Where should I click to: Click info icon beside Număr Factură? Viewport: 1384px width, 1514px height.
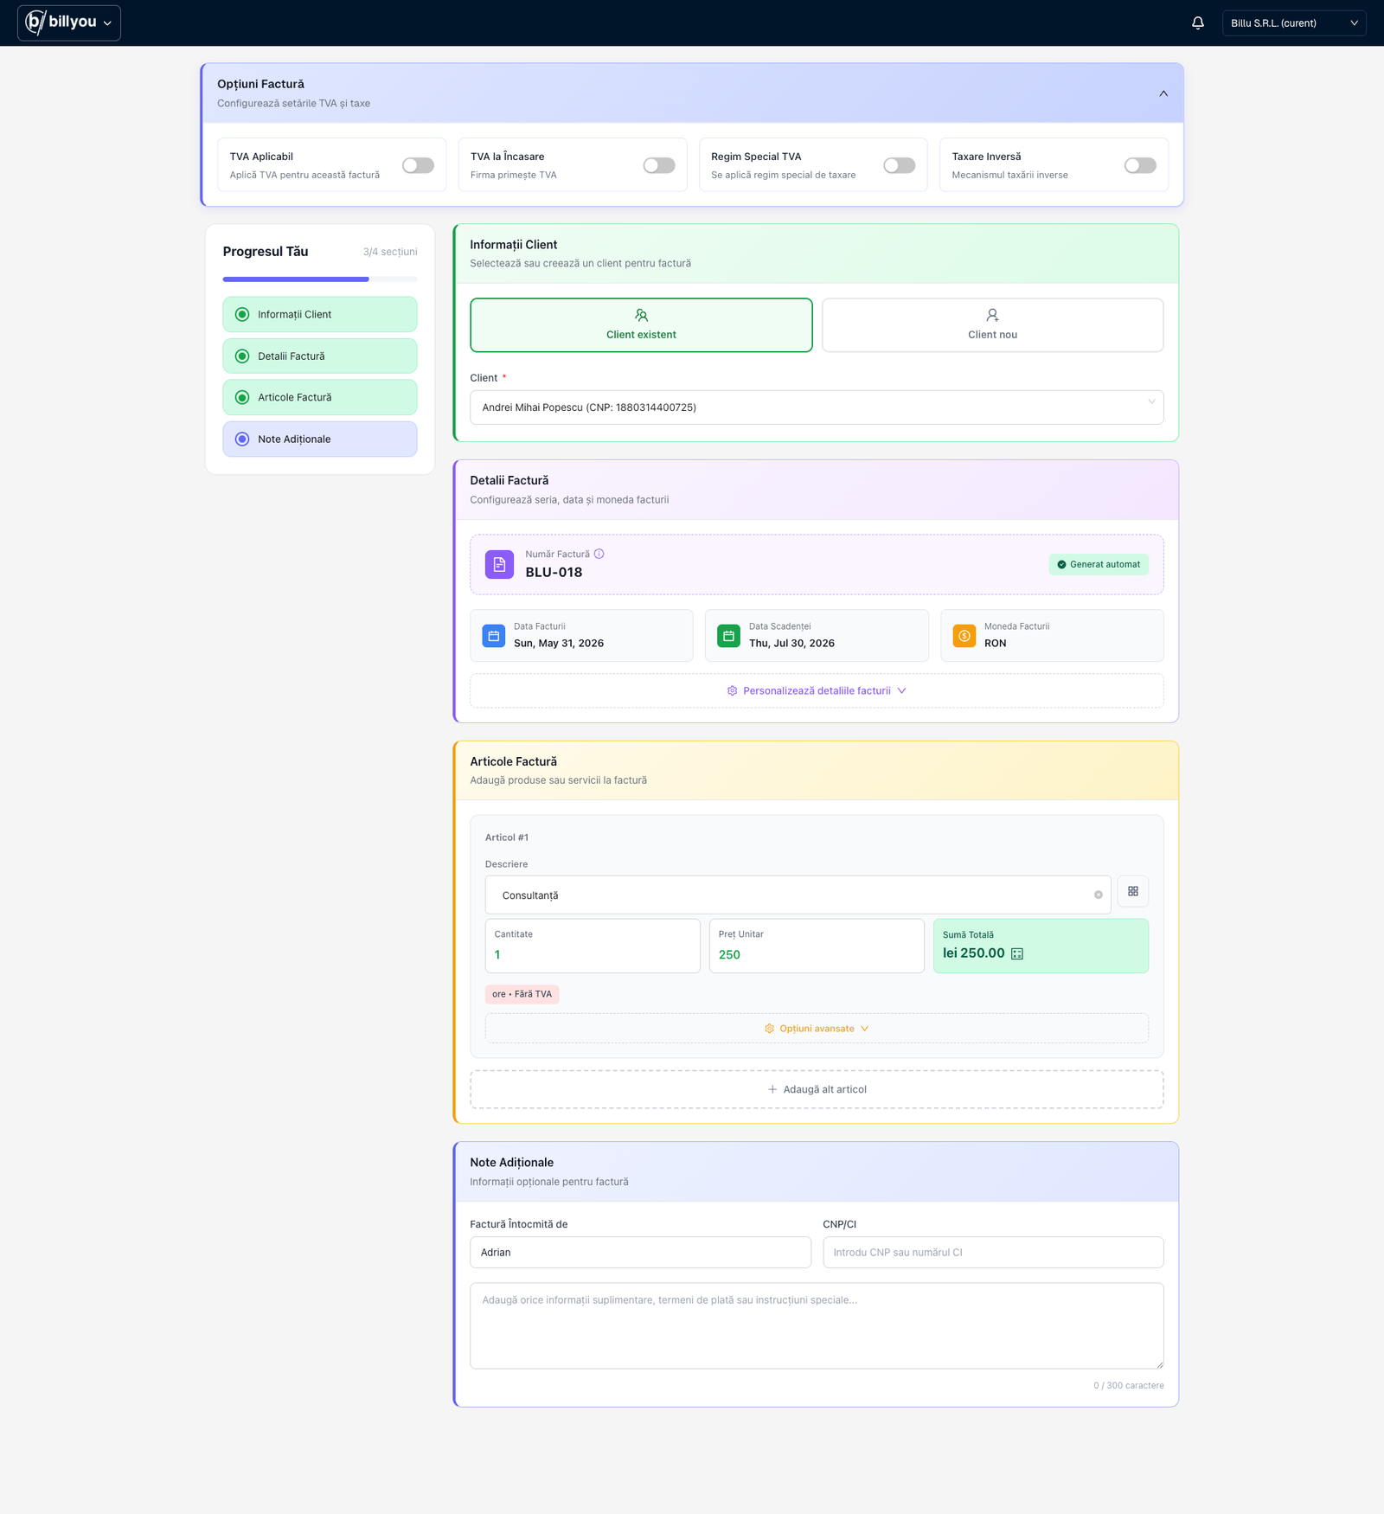click(599, 554)
